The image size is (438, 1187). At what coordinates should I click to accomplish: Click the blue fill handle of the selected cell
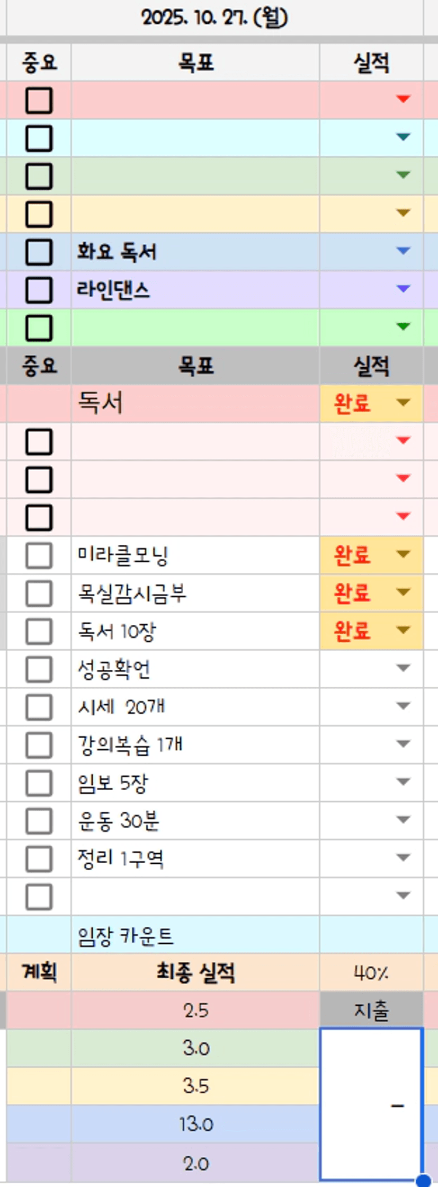point(423,1180)
